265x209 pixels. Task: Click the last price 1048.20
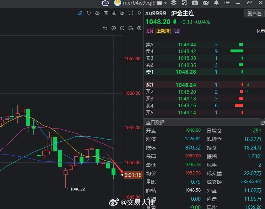tap(158, 22)
